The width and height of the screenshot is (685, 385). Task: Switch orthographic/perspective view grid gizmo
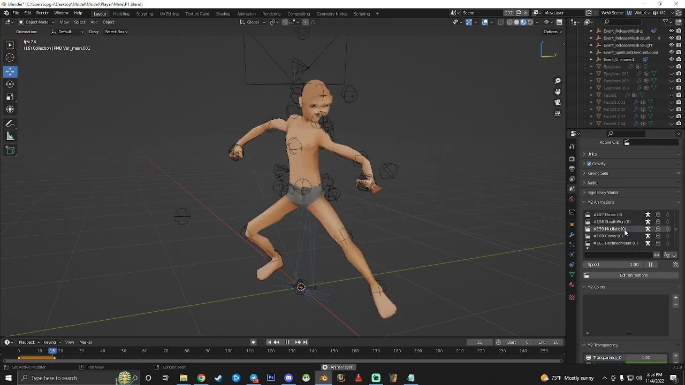pyautogui.click(x=558, y=113)
